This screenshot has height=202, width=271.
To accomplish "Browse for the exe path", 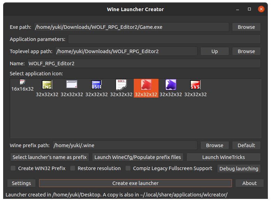I will coord(246,27).
